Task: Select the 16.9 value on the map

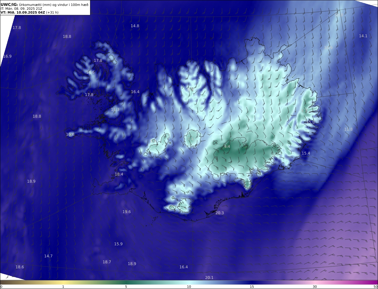Action: (x=7, y=56)
